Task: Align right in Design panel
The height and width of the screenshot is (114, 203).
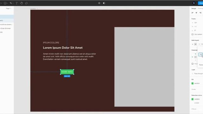Action: 200,13
